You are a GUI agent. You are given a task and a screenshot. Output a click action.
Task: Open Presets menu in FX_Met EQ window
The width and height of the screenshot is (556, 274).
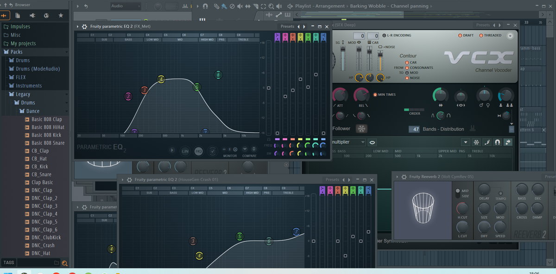click(x=287, y=26)
